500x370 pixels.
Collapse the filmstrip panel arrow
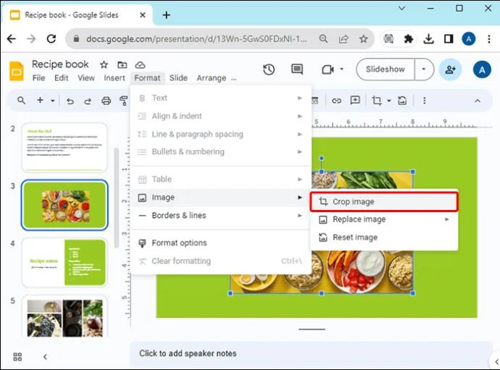pyautogui.click(x=45, y=357)
